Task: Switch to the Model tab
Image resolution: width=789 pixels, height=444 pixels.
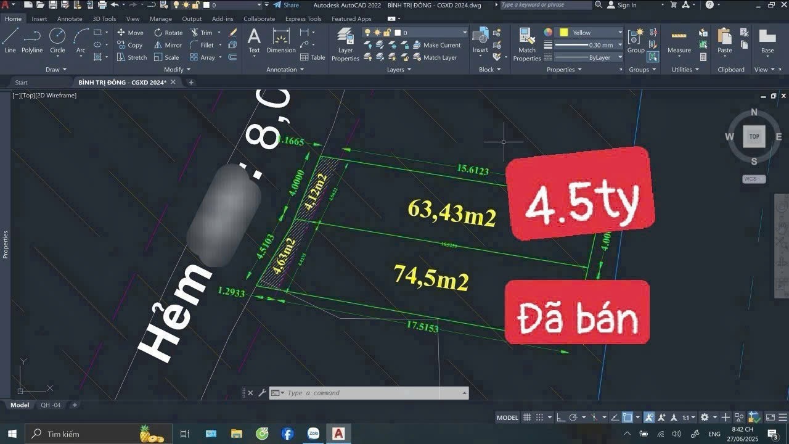Action: click(19, 405)
